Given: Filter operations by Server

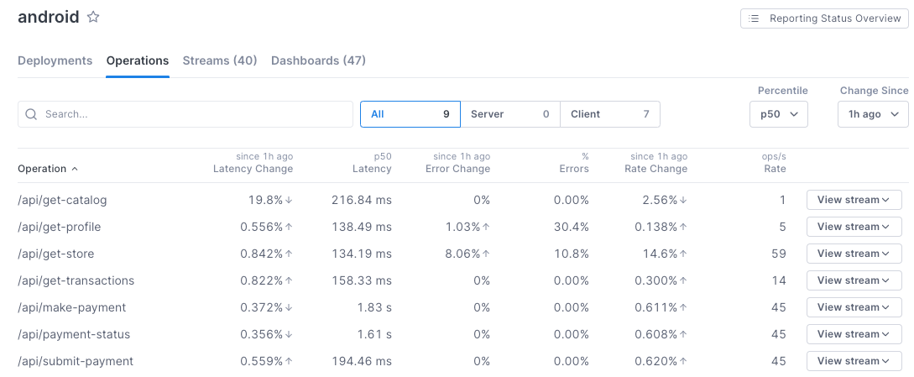Looking at the screenshot, I should pyautogui.click(x=509, y=114).
